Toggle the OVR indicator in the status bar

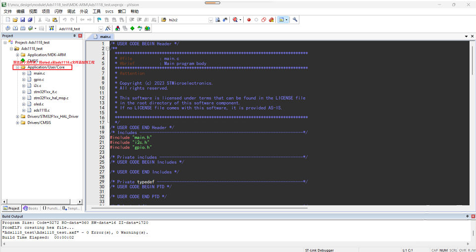coord(463,250)
